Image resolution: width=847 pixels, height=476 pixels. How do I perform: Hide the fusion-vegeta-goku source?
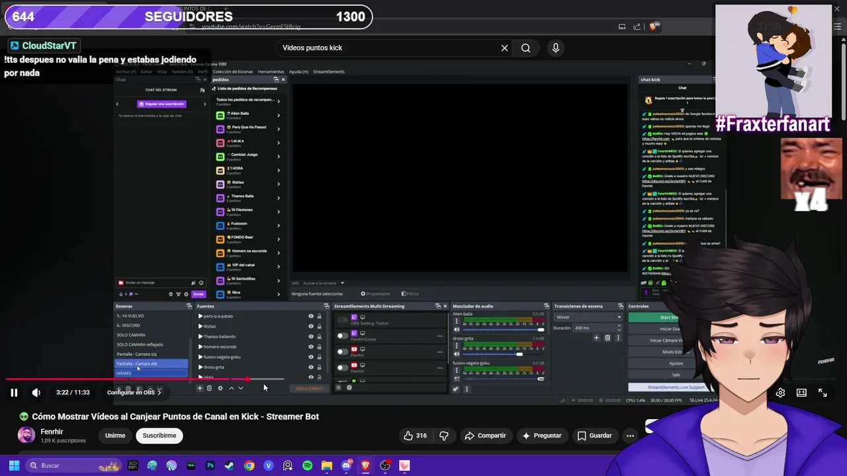(x=311, y=357)
